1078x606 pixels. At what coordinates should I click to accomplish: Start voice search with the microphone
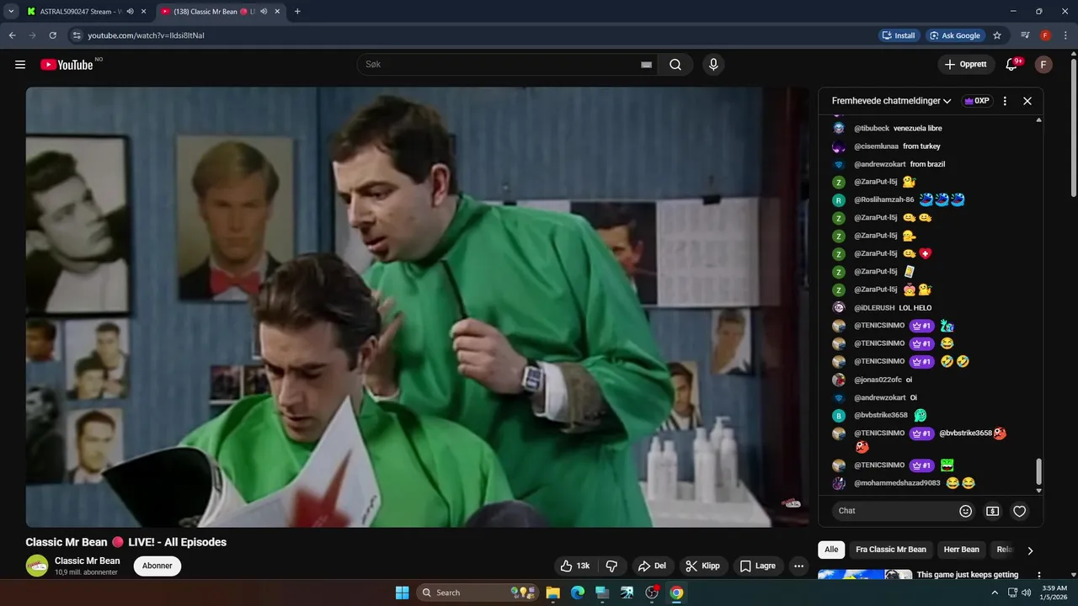713,65
